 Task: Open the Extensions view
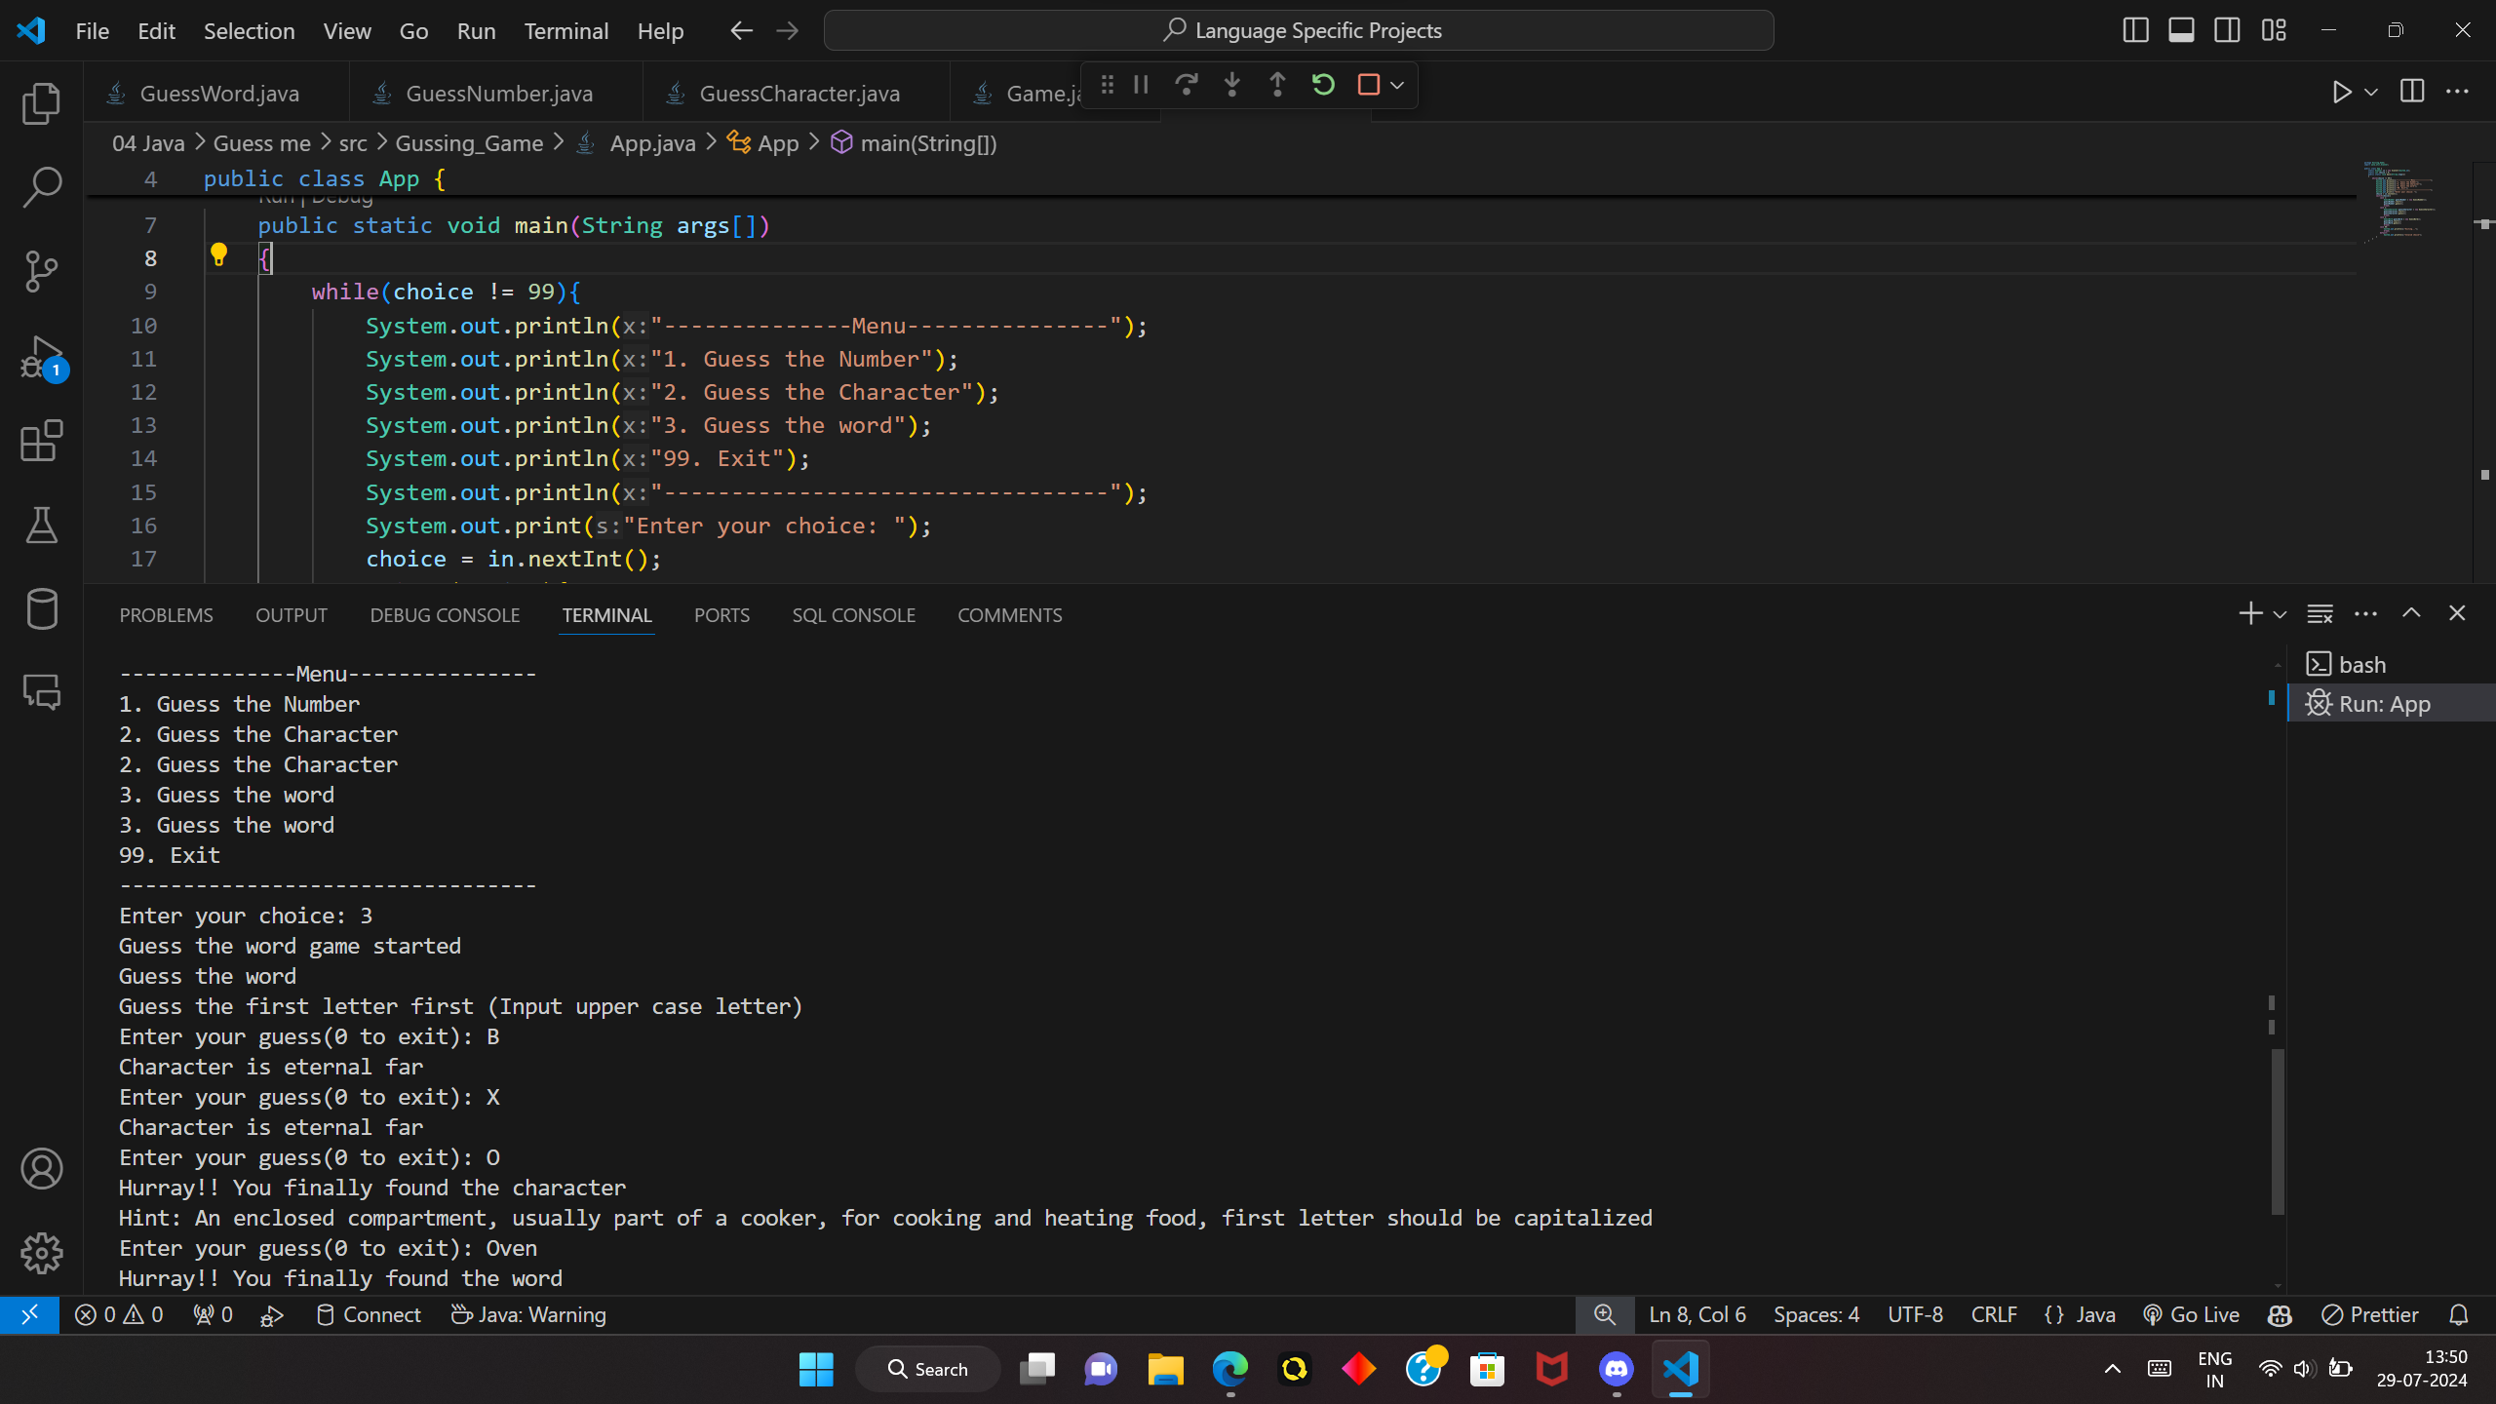point(41,441)
